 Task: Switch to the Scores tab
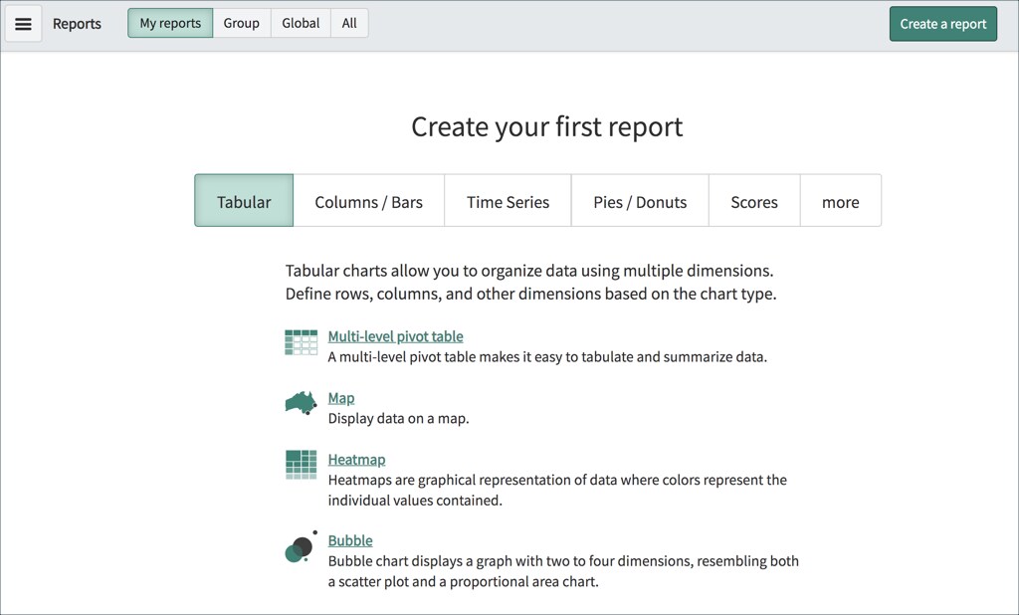tap(753, 200)
